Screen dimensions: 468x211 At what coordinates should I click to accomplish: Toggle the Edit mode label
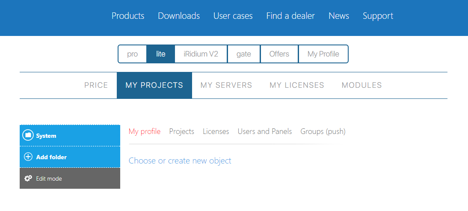click(49, 178)
